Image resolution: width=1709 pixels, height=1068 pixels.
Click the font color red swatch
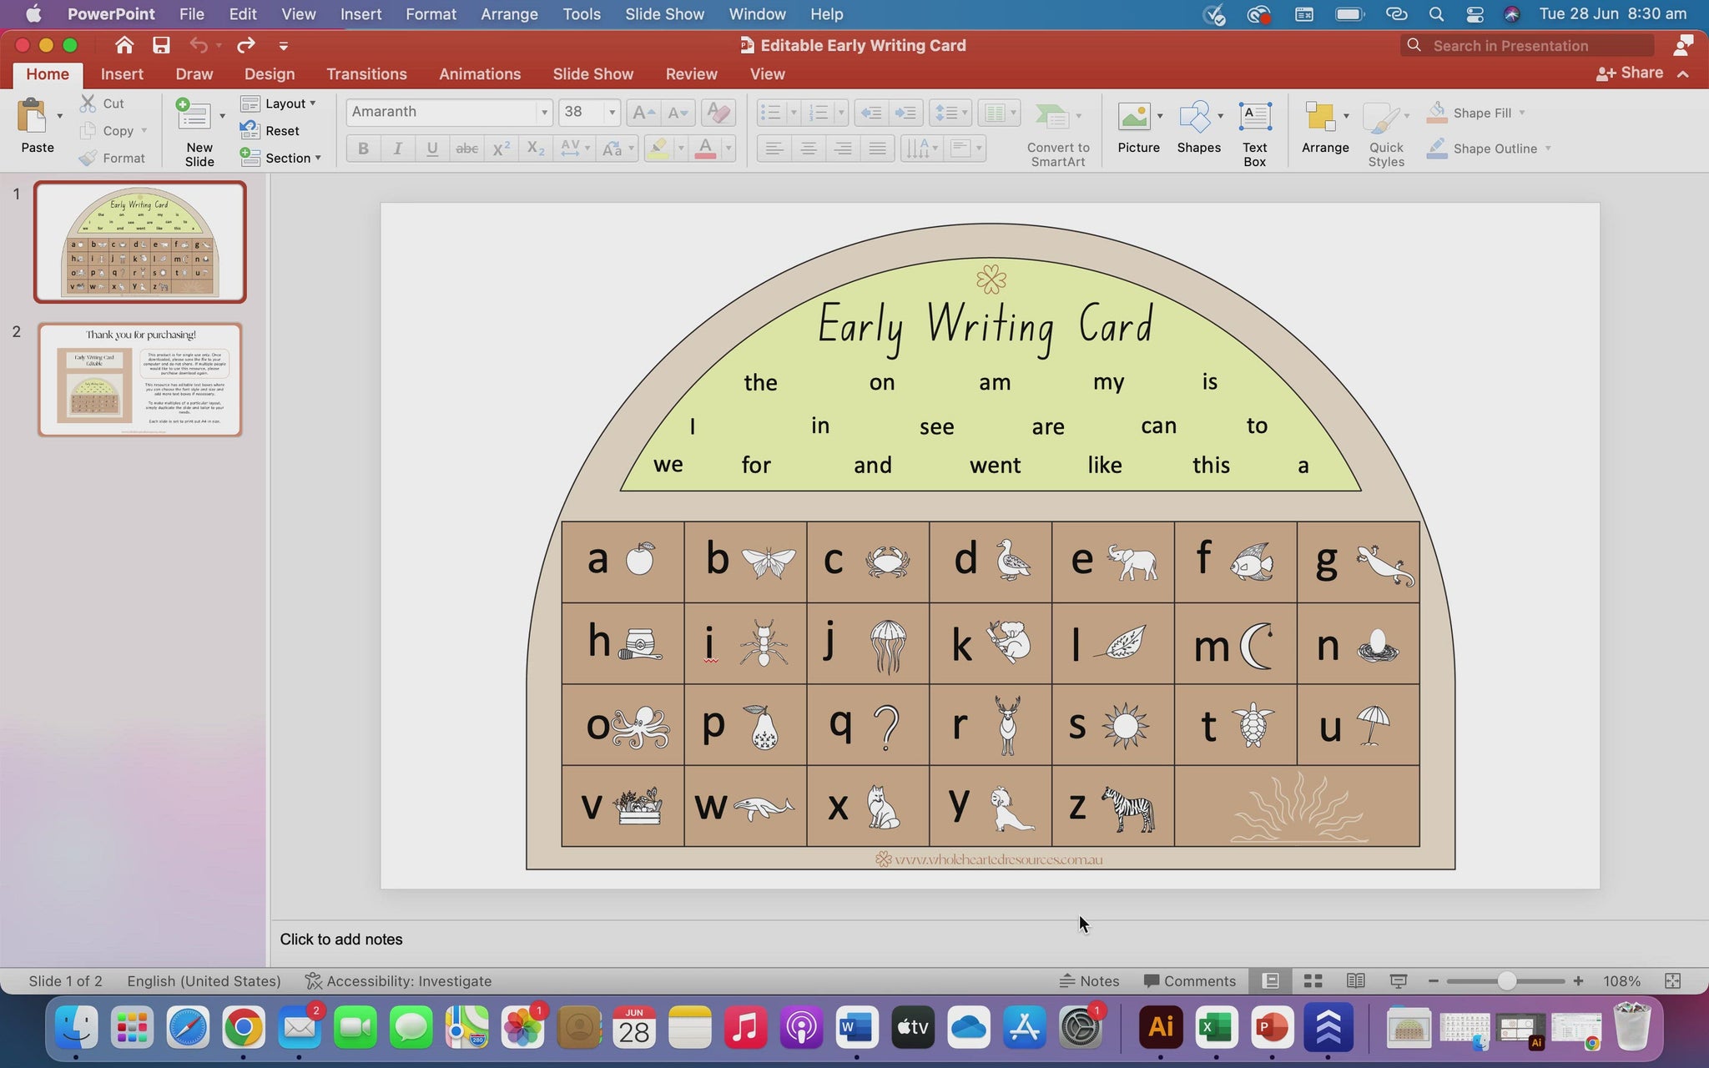tap(706, 149)
